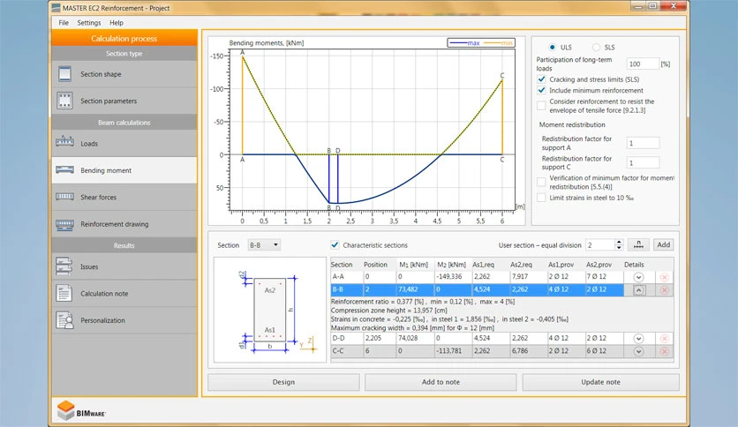Delete row B-B with red X icon

[x=664, y=289]
